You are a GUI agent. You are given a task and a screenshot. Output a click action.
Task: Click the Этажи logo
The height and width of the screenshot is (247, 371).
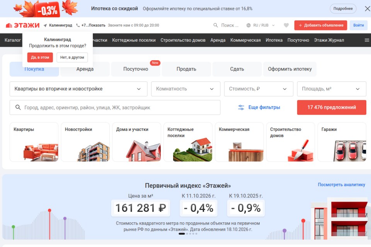tap(22, 25)
